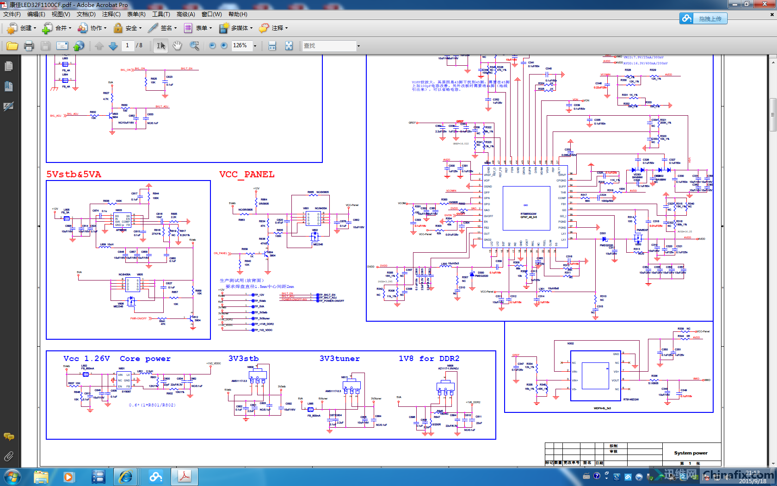
Task: Click the upload to web globe icon
Action: pos(79,46)
